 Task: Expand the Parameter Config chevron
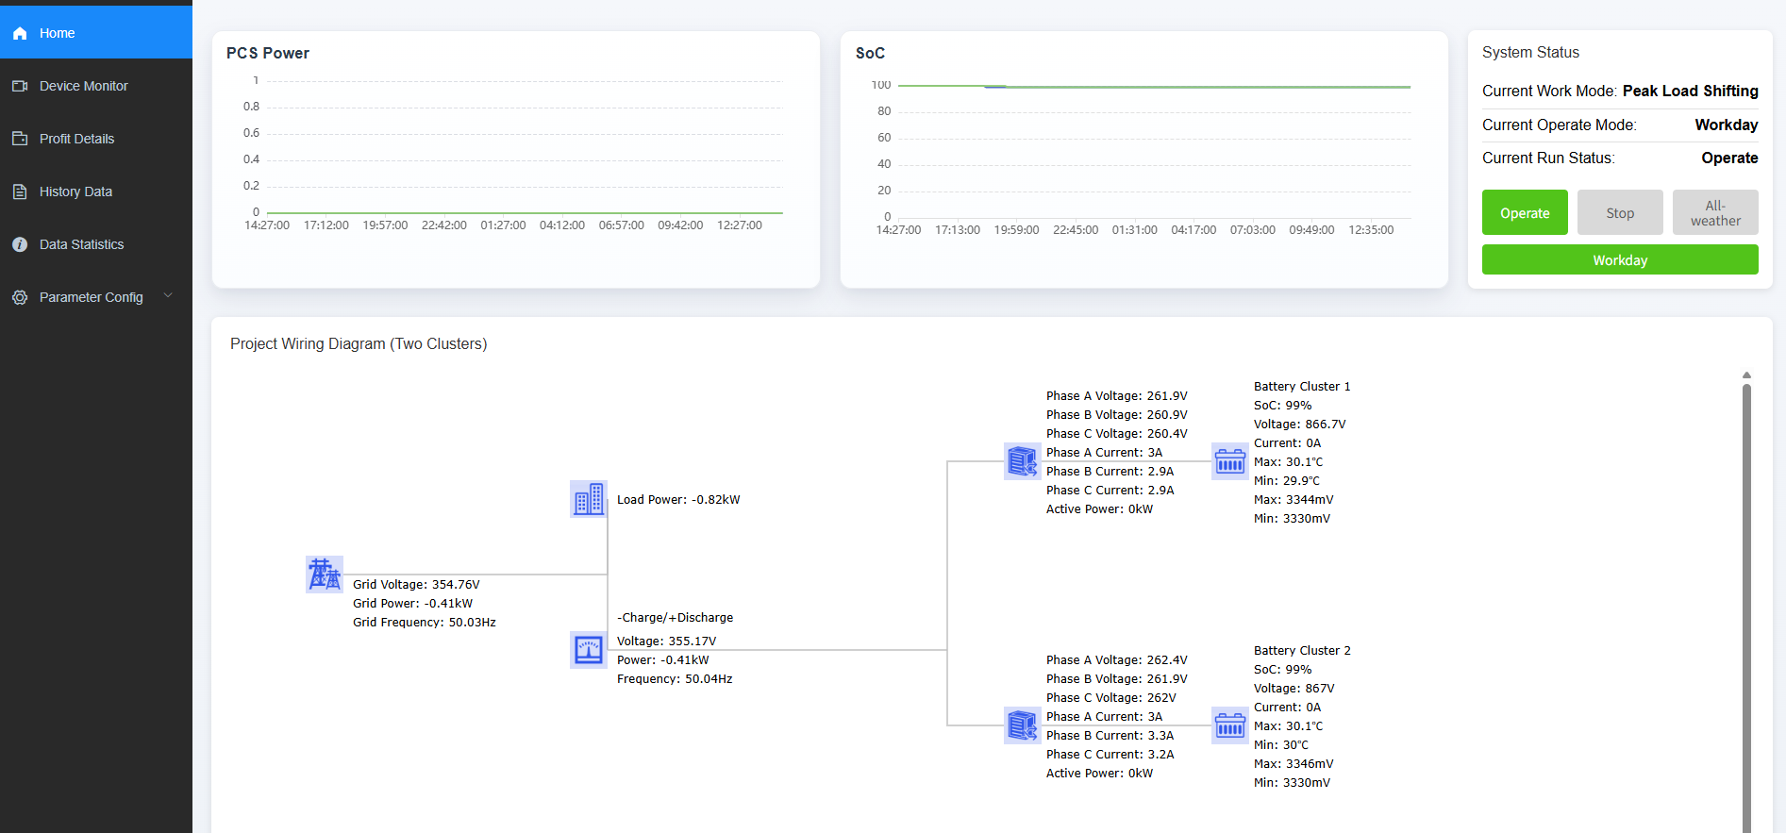coord(169,296)
